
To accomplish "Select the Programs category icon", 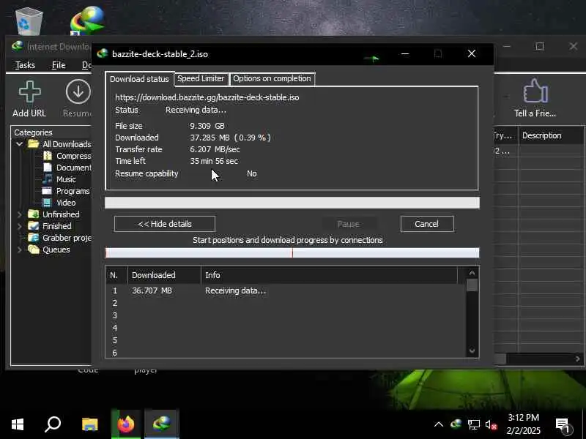I will pos(47,191).
